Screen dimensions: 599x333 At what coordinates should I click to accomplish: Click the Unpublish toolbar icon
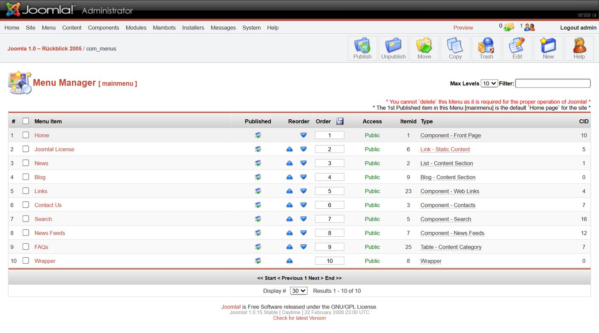pos(393,48)
